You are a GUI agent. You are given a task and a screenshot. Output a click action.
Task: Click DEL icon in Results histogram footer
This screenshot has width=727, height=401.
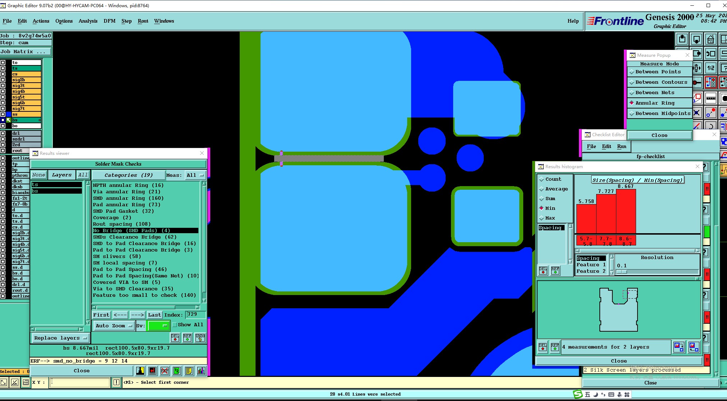click(543, 347)
